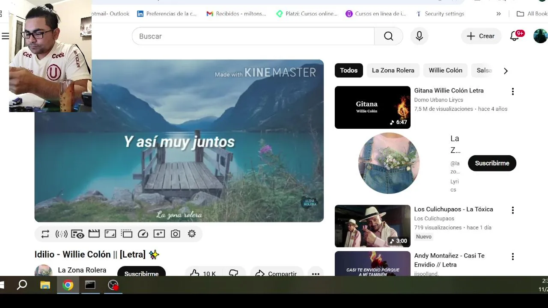Click the Compartir share button
548x308 pixels.
click(277, 274)
